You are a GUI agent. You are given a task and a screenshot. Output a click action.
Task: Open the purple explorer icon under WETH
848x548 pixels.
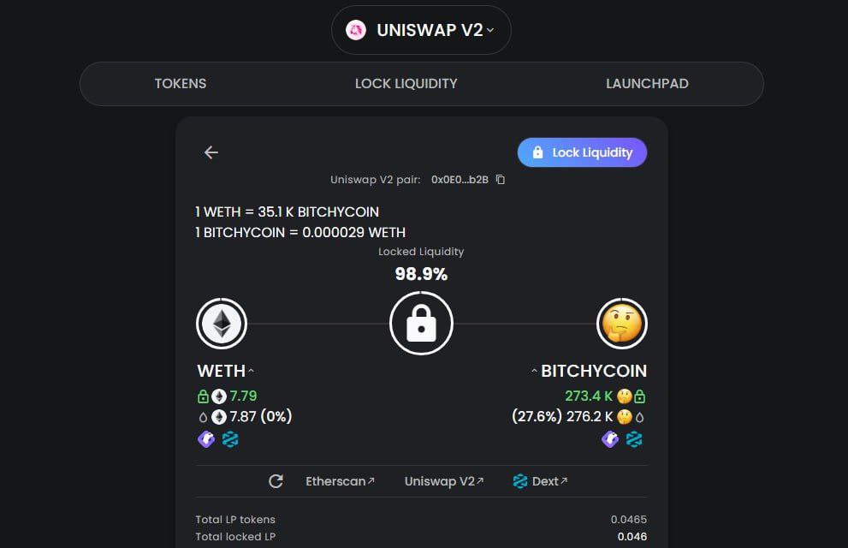206,439
